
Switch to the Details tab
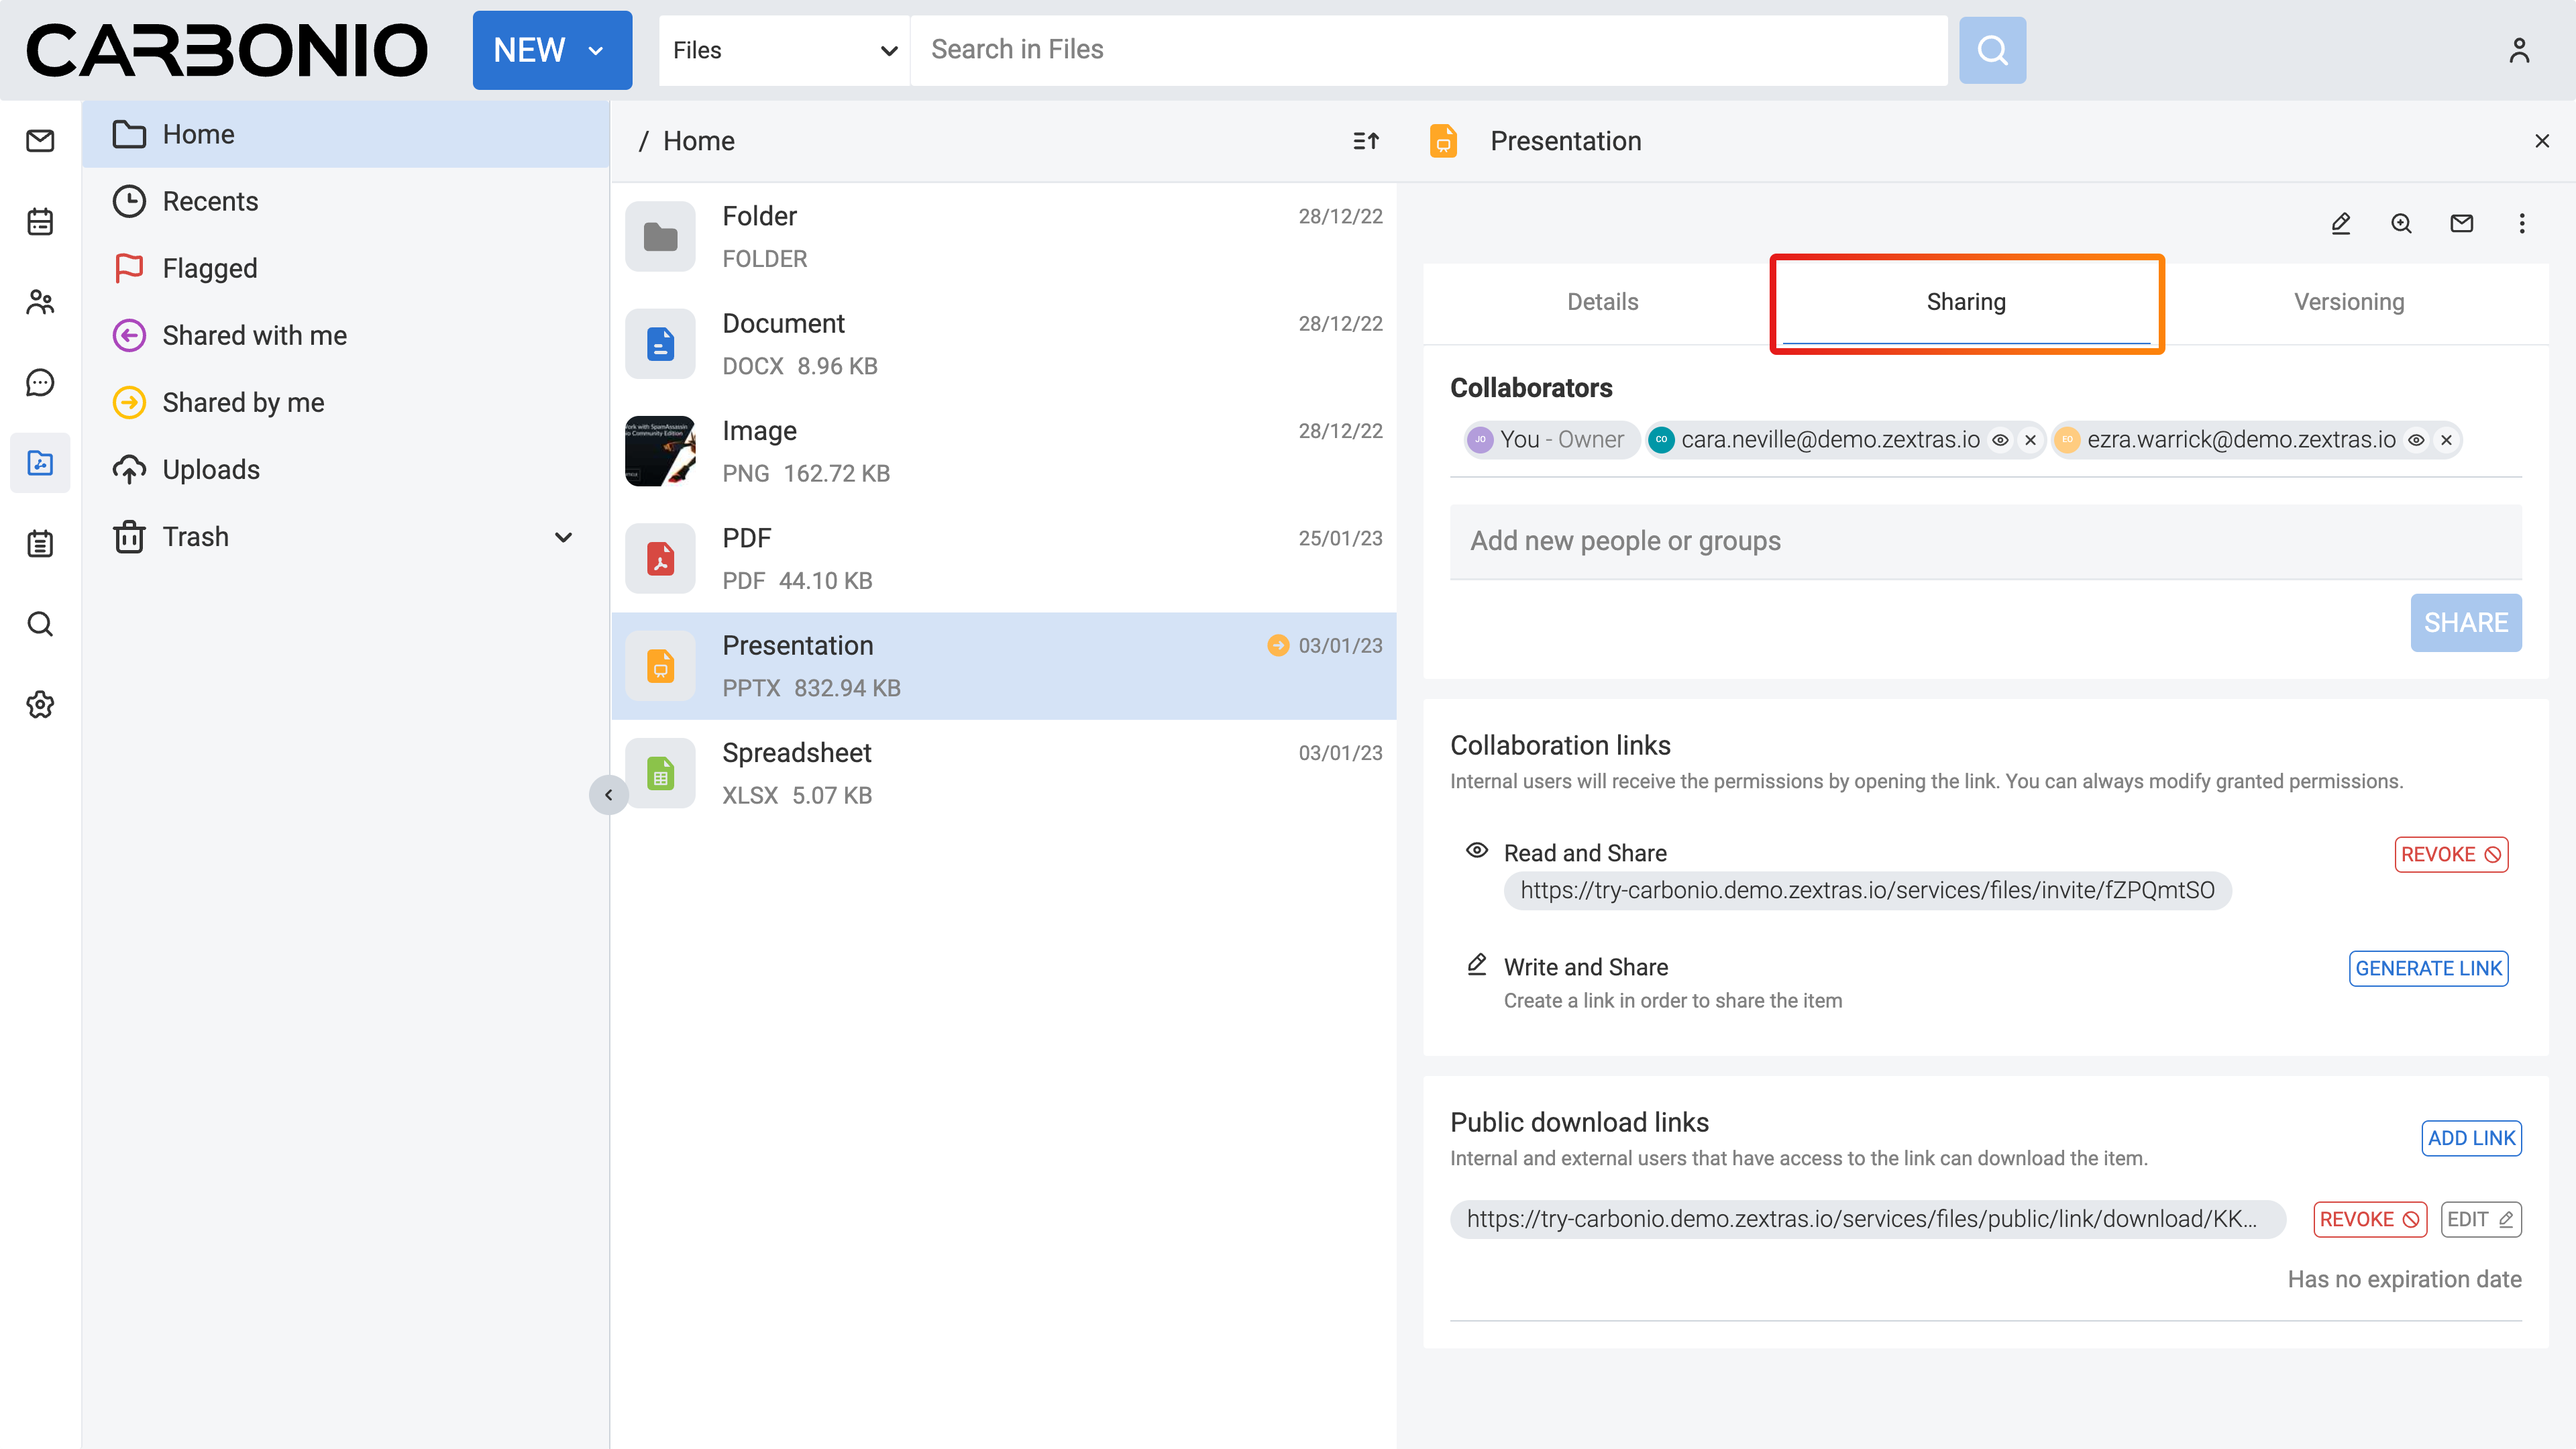pyautogui.click(x=1602, y=302)
